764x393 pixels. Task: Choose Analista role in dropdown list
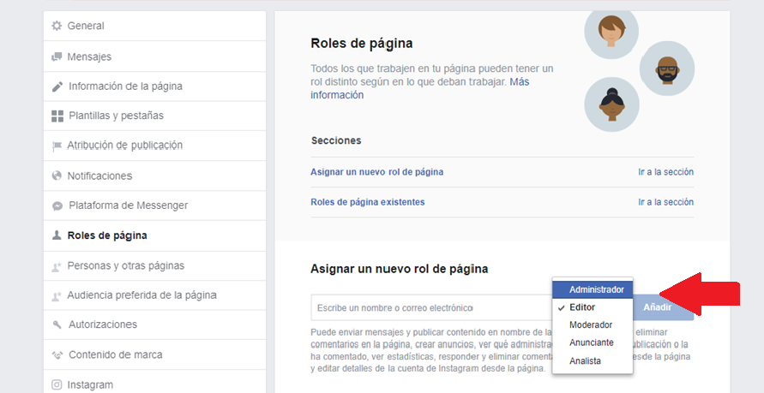point(593,361)
